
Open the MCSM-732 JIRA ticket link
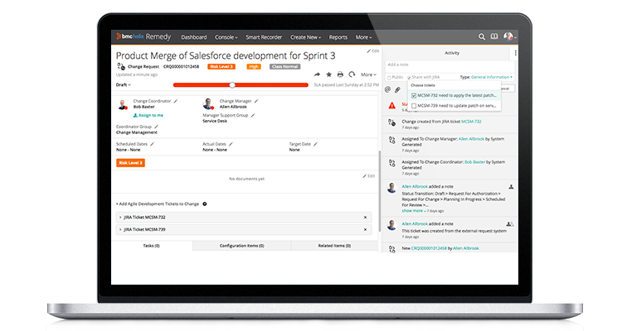[x=471, y=122]
